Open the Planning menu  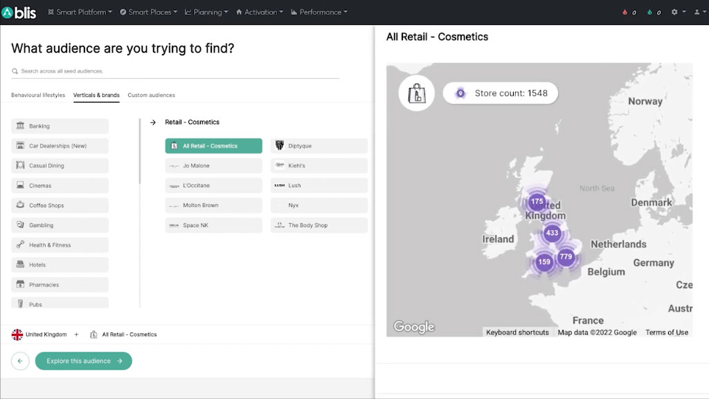pyautogui.click(x=206, y=12)
